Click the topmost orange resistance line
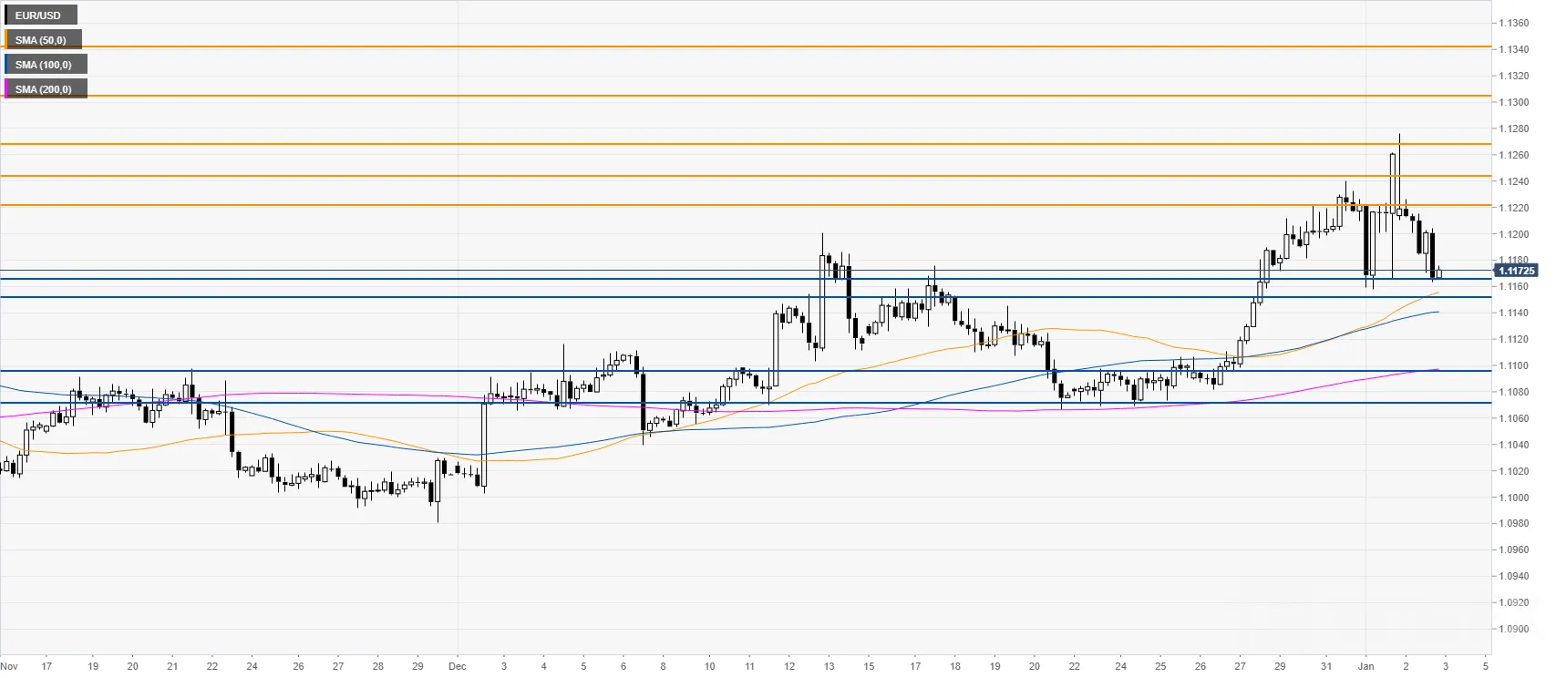The width and height of the screenshot is (1556, 678). click(746, 46)
